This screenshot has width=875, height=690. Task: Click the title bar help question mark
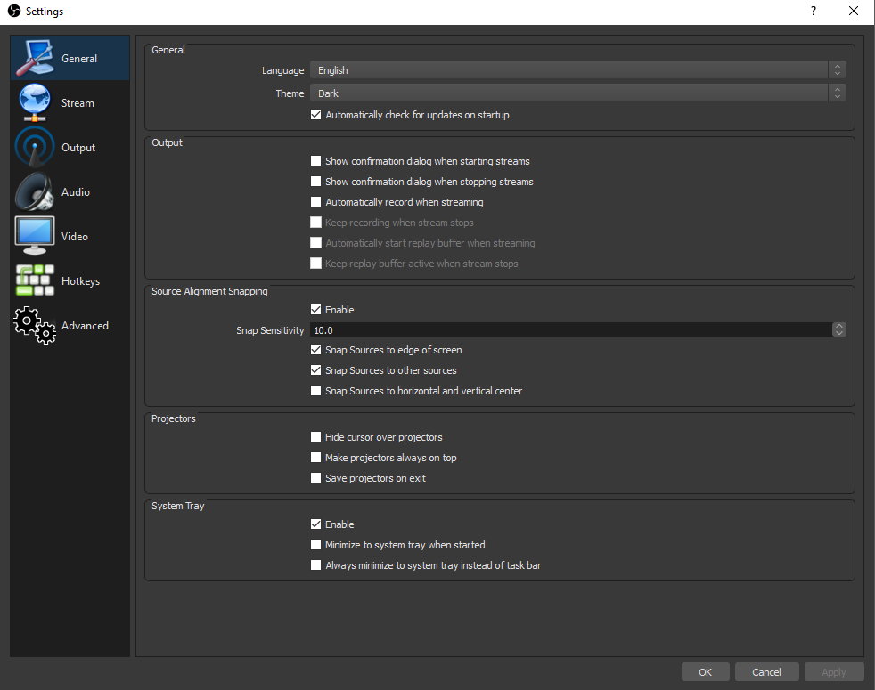pyautogui.click(x=813, y=12)
